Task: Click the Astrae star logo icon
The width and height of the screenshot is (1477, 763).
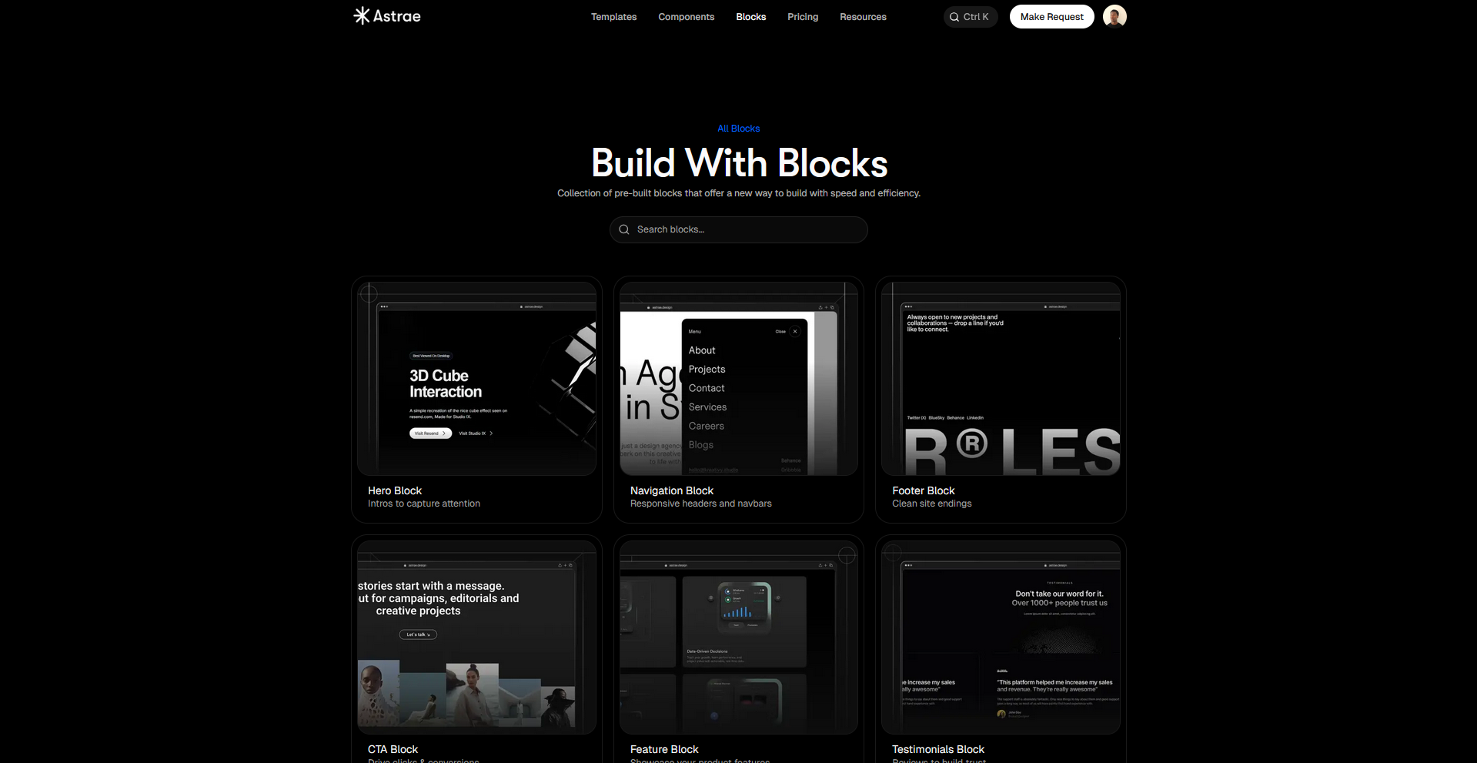Action: point(361,16)
